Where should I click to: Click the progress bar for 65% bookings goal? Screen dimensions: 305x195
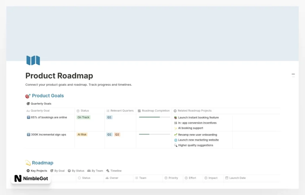(x=154, y=117)
